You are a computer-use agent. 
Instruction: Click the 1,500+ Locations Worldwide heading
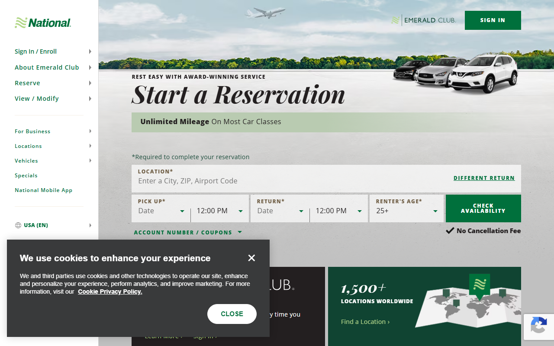[377, 294]
